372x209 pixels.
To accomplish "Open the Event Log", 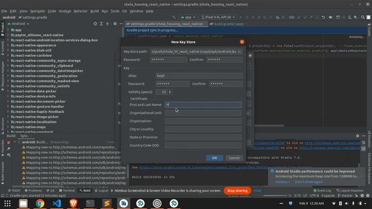I will click(322, 190).
